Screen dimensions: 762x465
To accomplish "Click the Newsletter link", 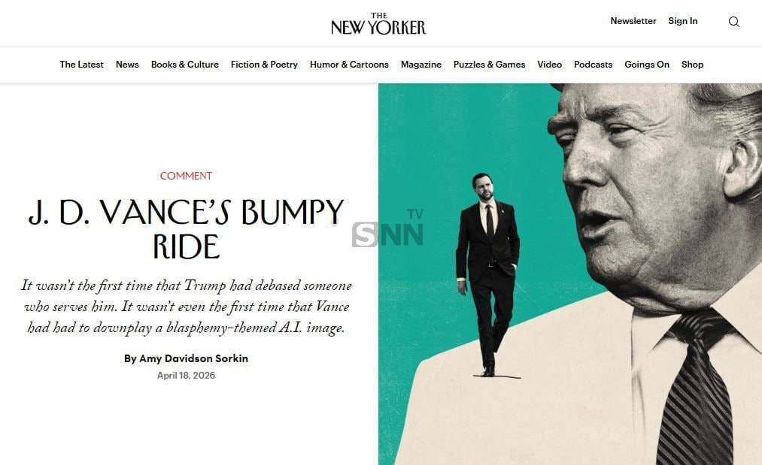I will (633, 21).
